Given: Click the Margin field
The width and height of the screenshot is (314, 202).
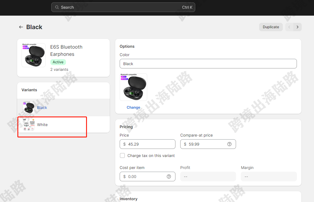Looking at the screenshot, I should pos(269,176).
